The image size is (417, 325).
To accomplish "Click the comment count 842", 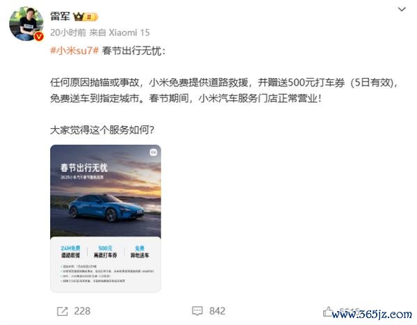I will 218,311.
